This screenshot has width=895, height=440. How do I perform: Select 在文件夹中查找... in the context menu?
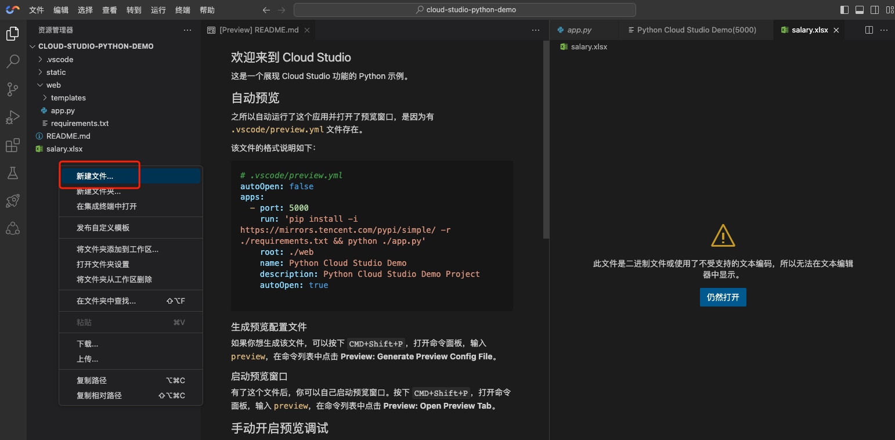pos(131,301)
